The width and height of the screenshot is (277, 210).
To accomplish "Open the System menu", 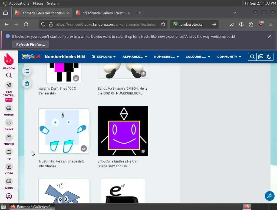I will 53,3.
